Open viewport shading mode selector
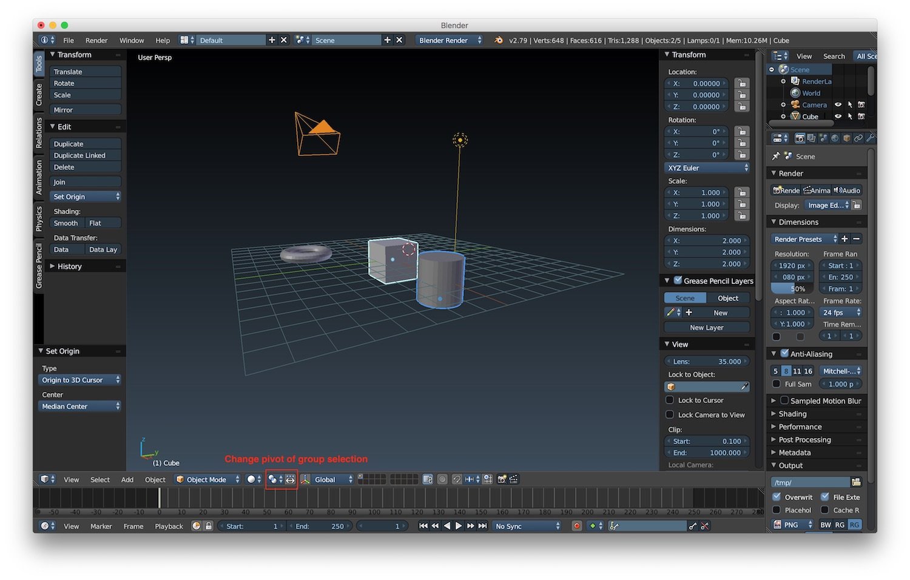Viewport: 910px width, 580px height. 254,479
